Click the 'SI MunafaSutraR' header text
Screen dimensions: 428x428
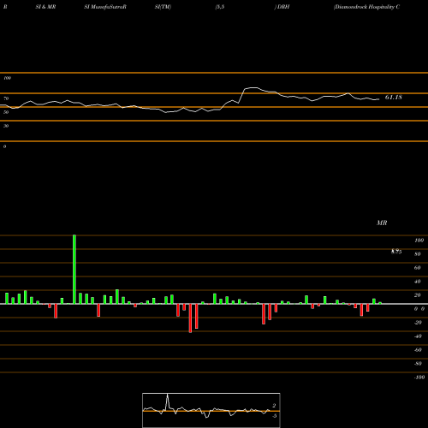click(x=105, y=7)
